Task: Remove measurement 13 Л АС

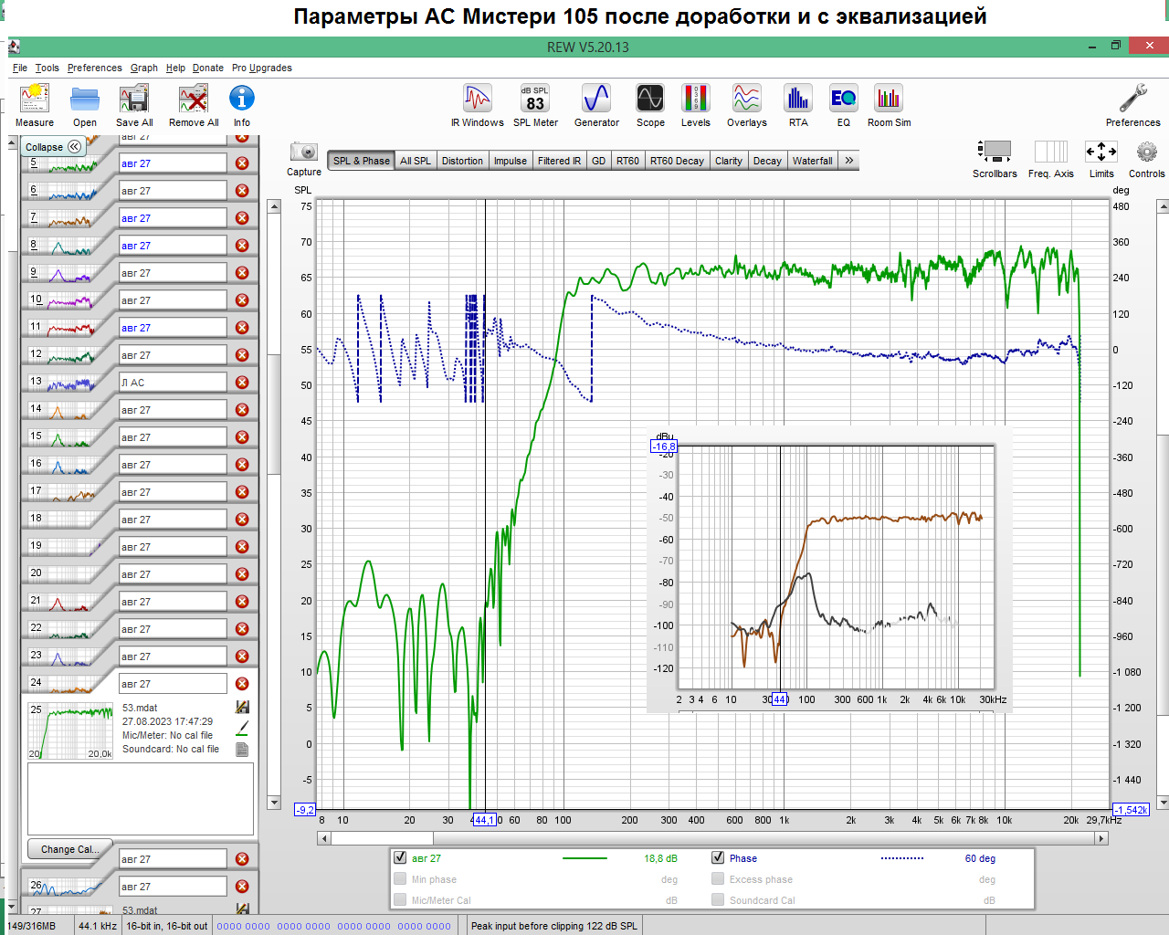Action: [242, 383]
